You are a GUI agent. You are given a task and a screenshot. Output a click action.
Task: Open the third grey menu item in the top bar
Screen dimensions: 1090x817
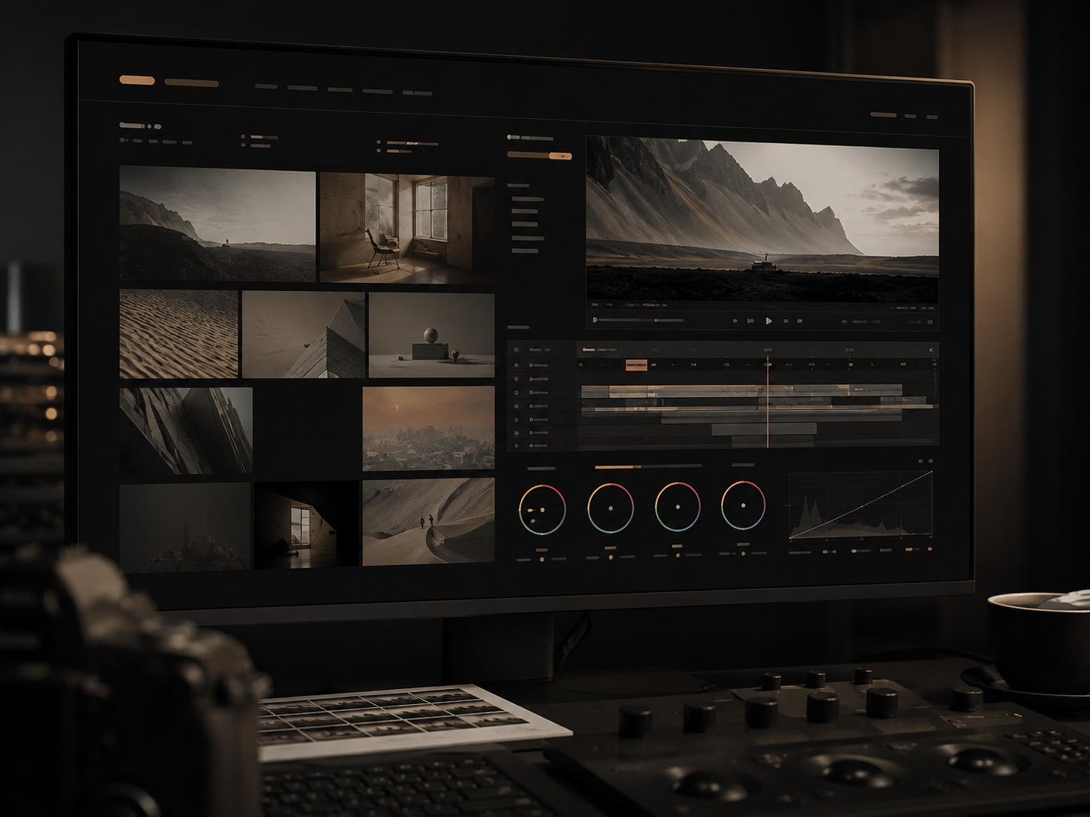coord(339,90)
